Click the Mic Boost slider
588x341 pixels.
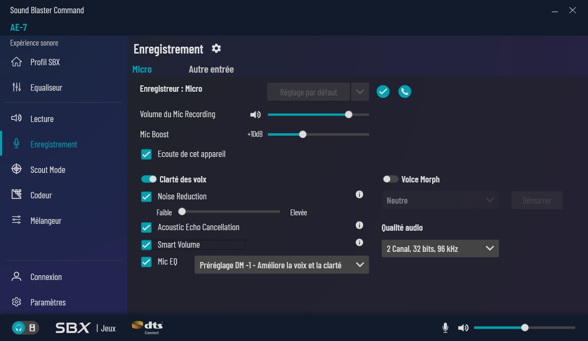pyautogui.click(x=318, y=134)
